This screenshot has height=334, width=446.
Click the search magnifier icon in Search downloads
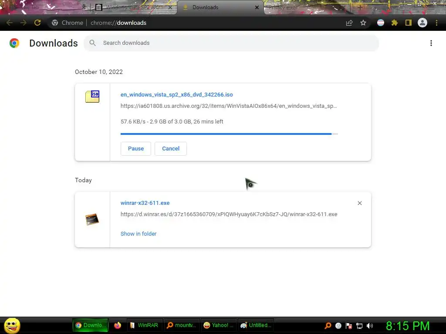(x=92, y=43)
